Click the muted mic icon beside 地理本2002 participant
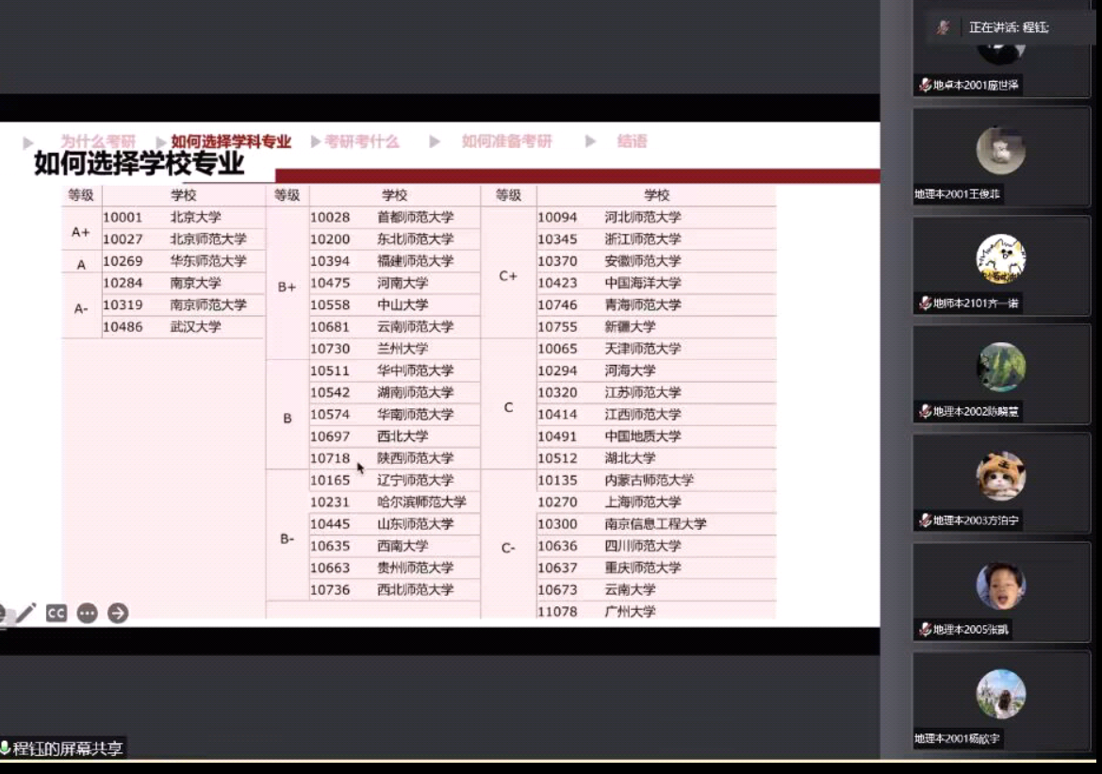The image size is (1102, 774). pos(925,411)
